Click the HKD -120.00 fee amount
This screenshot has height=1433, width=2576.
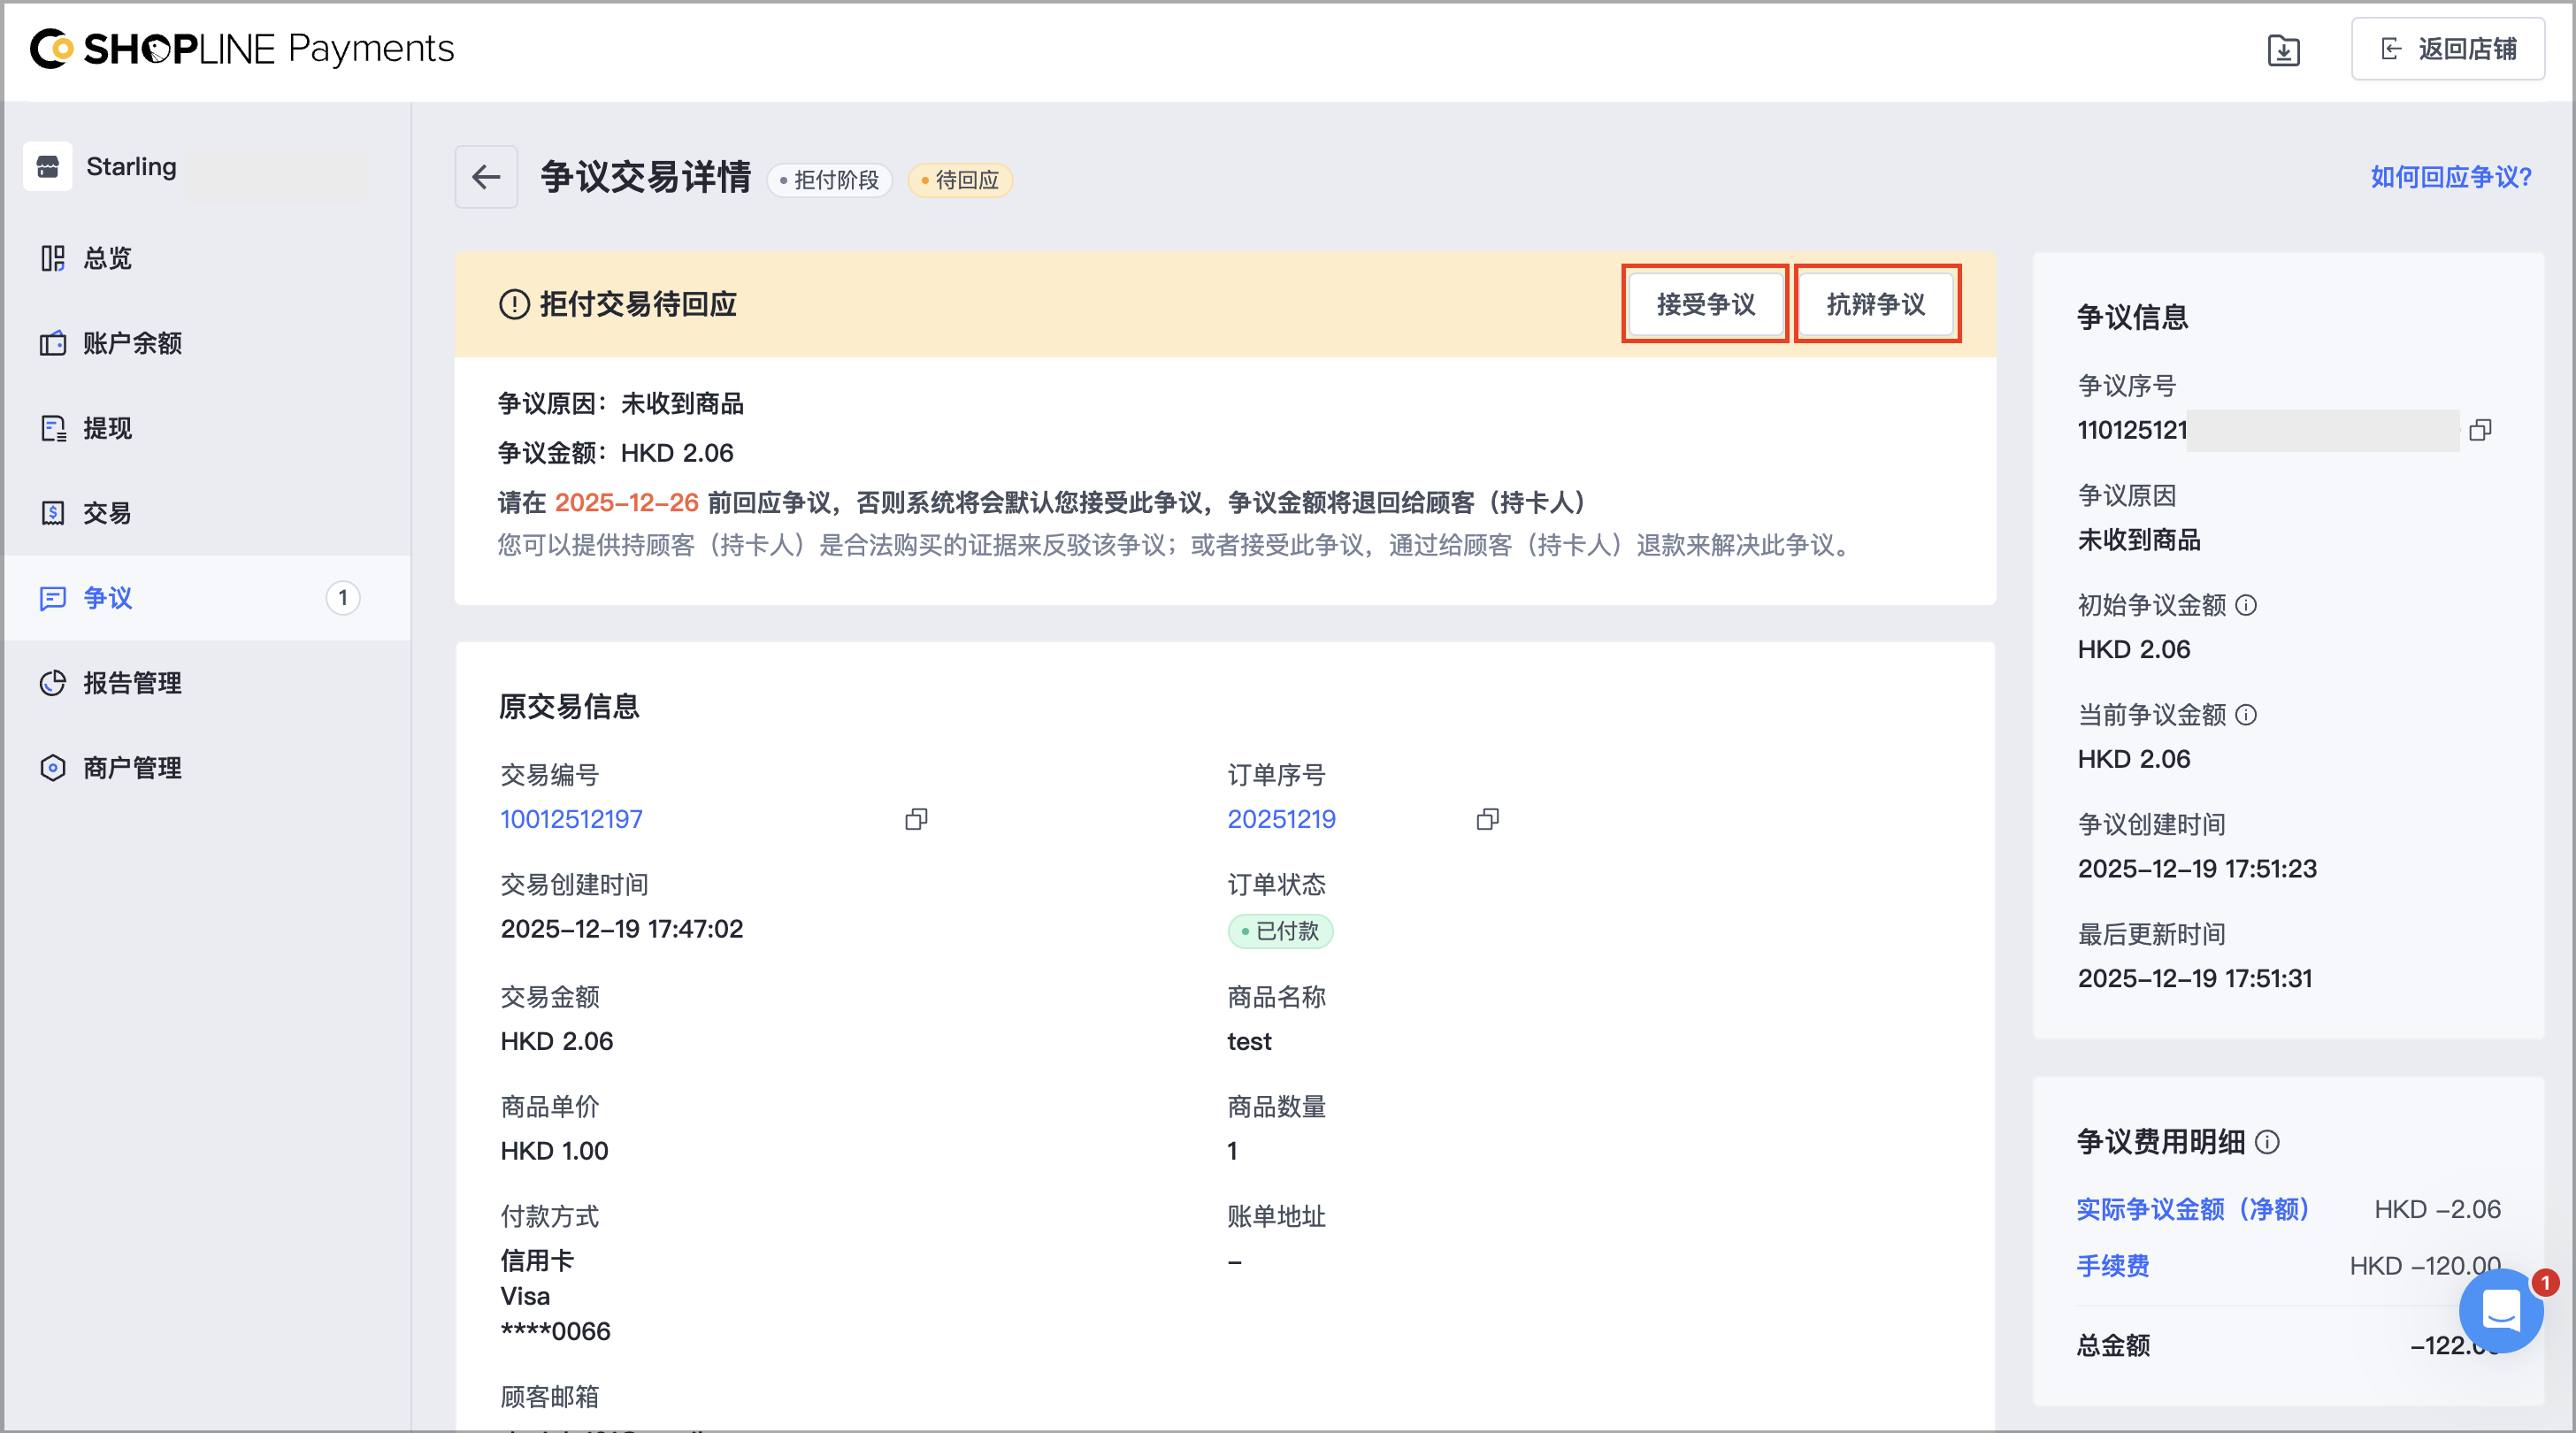(x=2425, y=1266)
